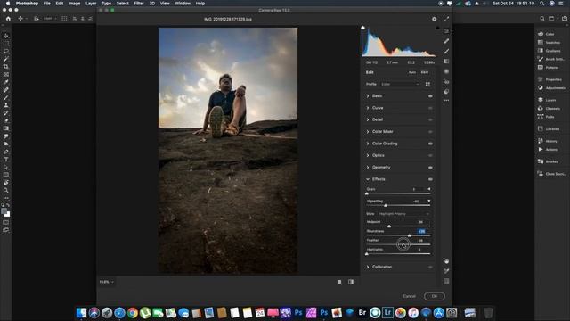Click the Roundness slider track
Viewport: 570px width, 321px height.
click(398, 235)
